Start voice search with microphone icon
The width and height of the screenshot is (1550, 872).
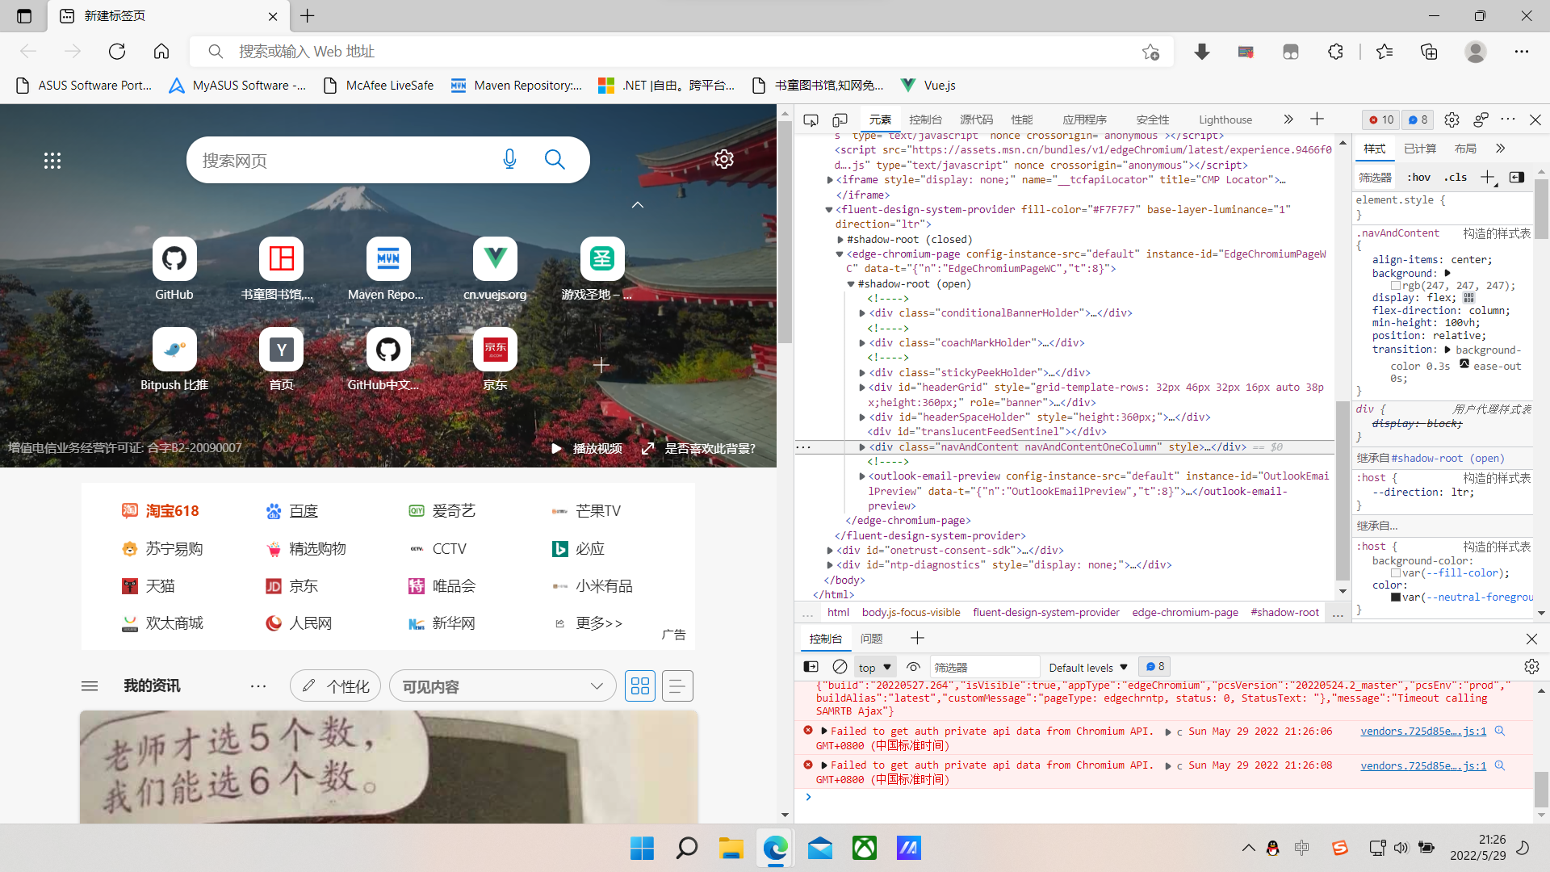point(509,159)
